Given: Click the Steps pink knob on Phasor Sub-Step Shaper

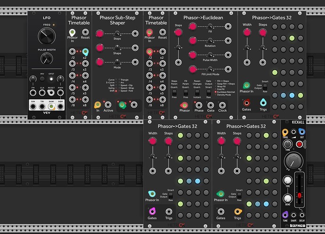Looking at the screenshot, I should 100,33.
